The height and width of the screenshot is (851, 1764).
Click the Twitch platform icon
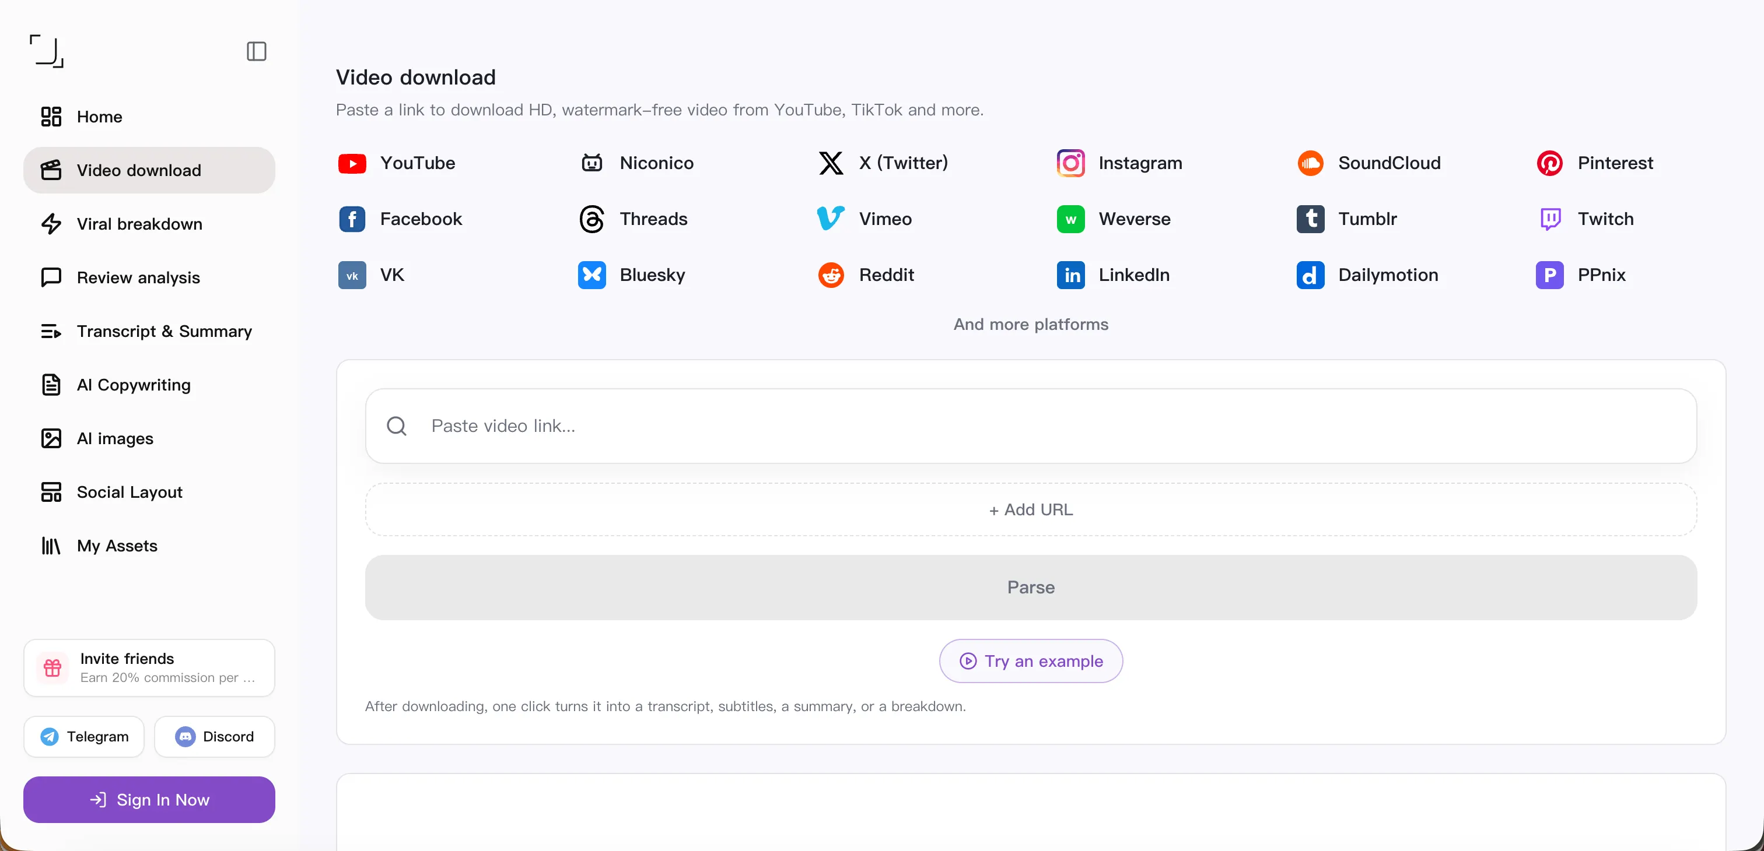click(x=1550, y=220)
